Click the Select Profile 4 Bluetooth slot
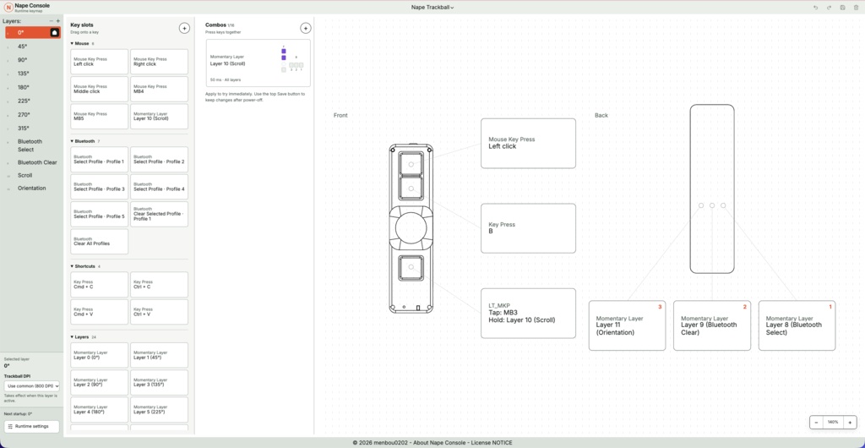This screenshot has width=865, height=448. [x=159, y=187]
